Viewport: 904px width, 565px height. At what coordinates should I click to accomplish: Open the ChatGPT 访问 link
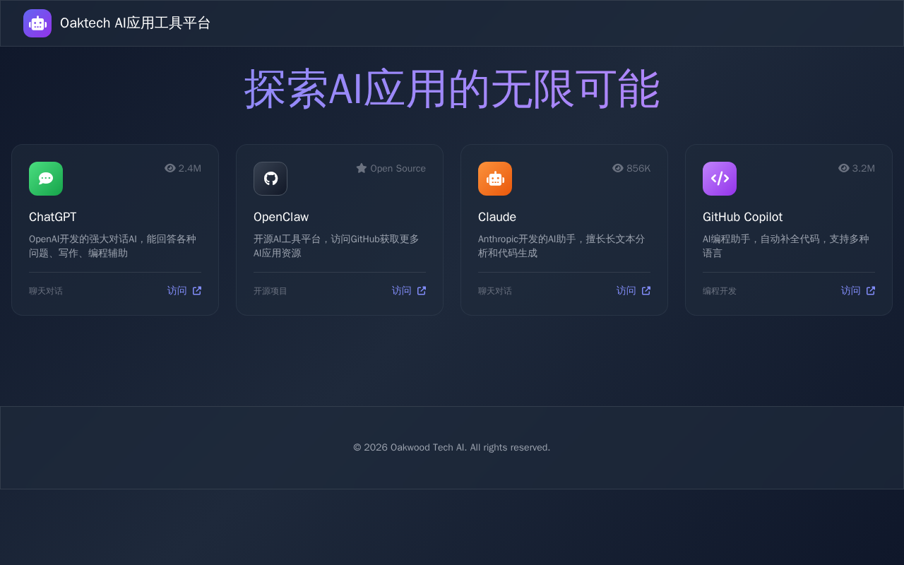(184, 291)
